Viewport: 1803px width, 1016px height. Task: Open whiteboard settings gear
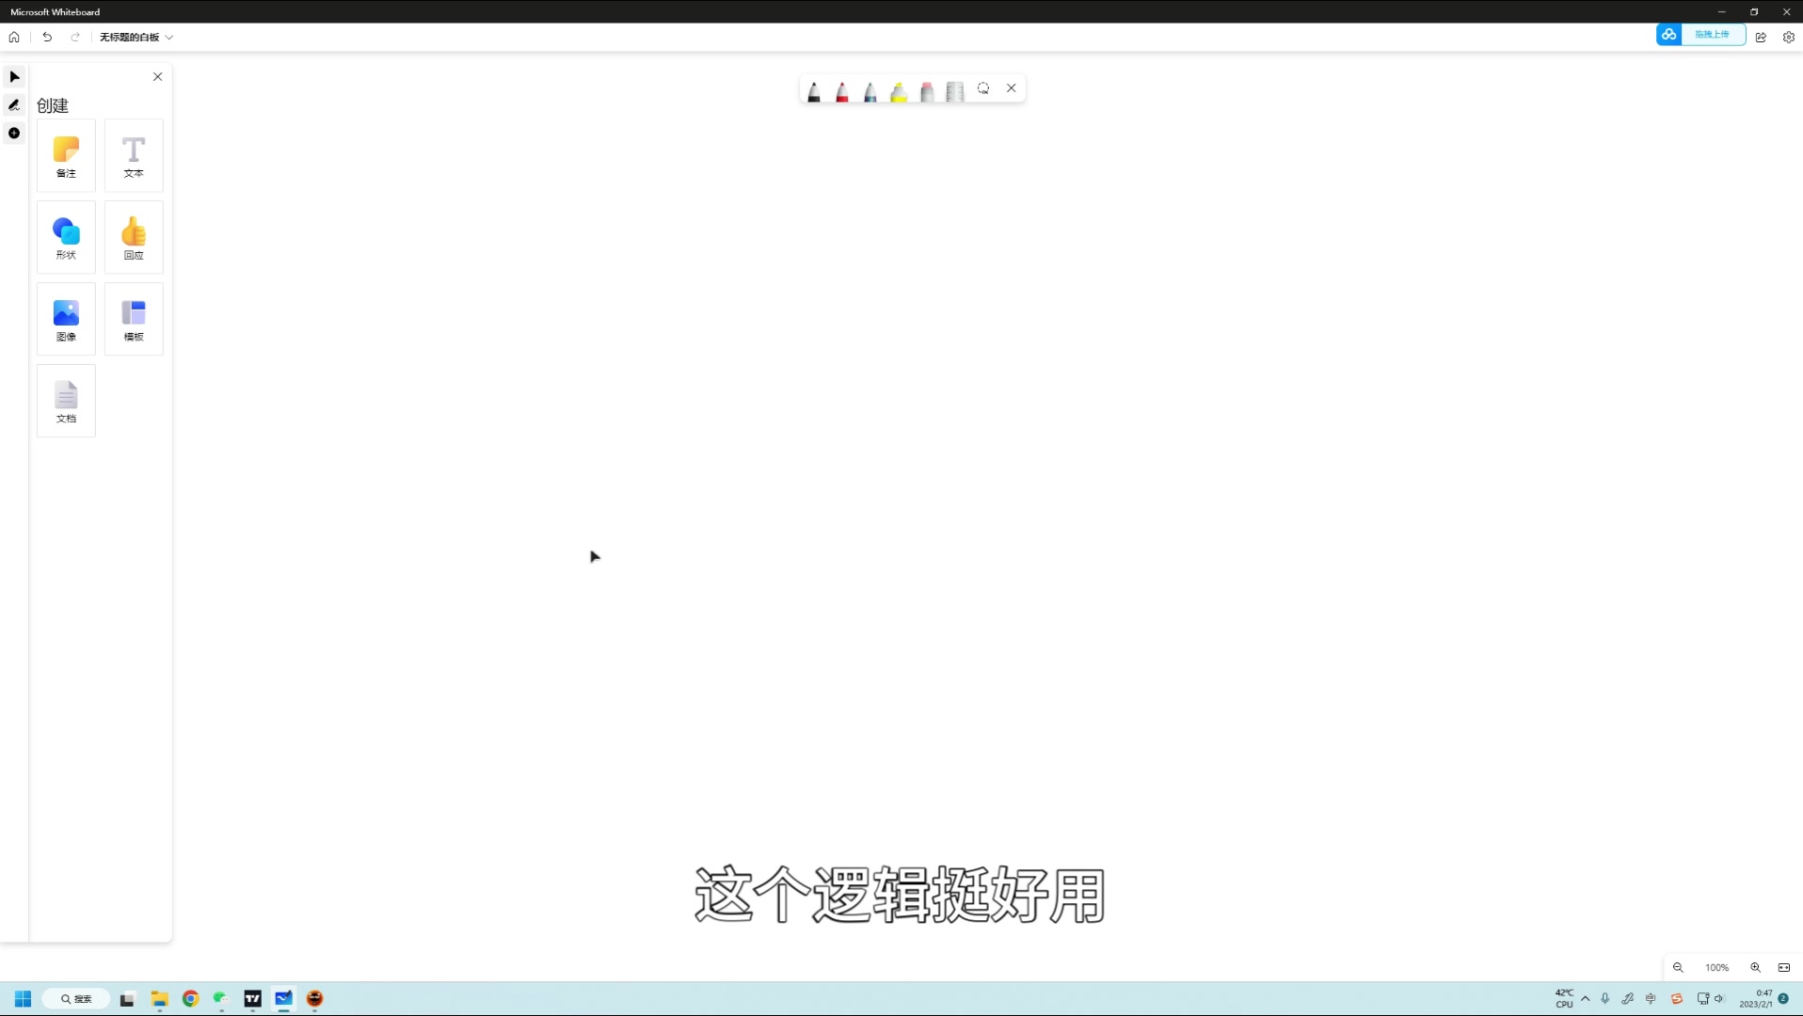(x=1789, y=38)
